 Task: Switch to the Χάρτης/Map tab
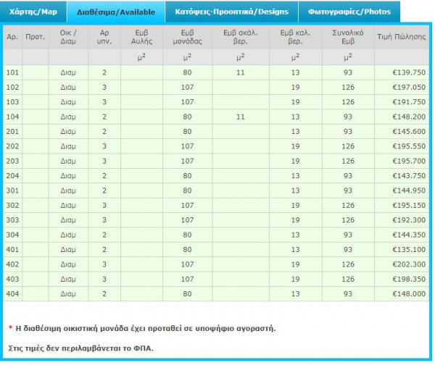click(33, 12)
